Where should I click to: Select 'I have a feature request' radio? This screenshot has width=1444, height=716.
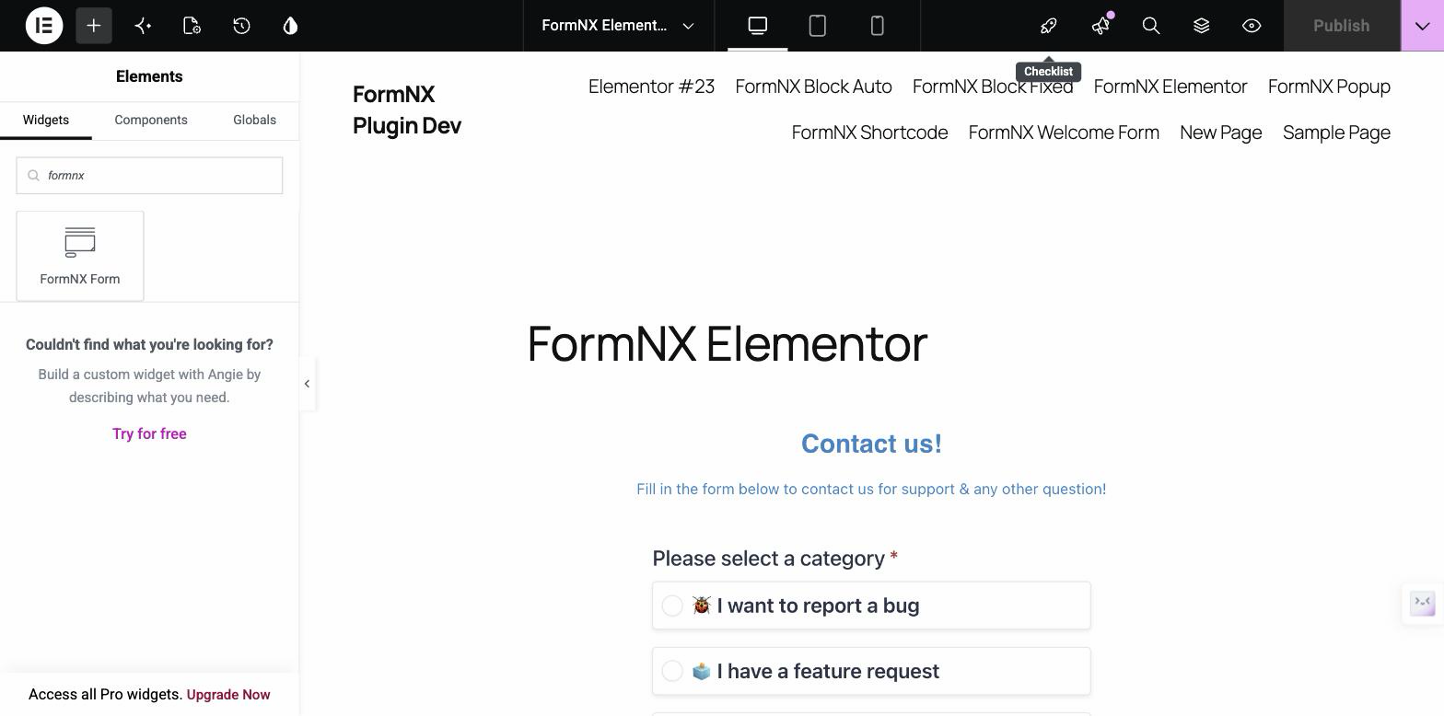coord(672,672)
